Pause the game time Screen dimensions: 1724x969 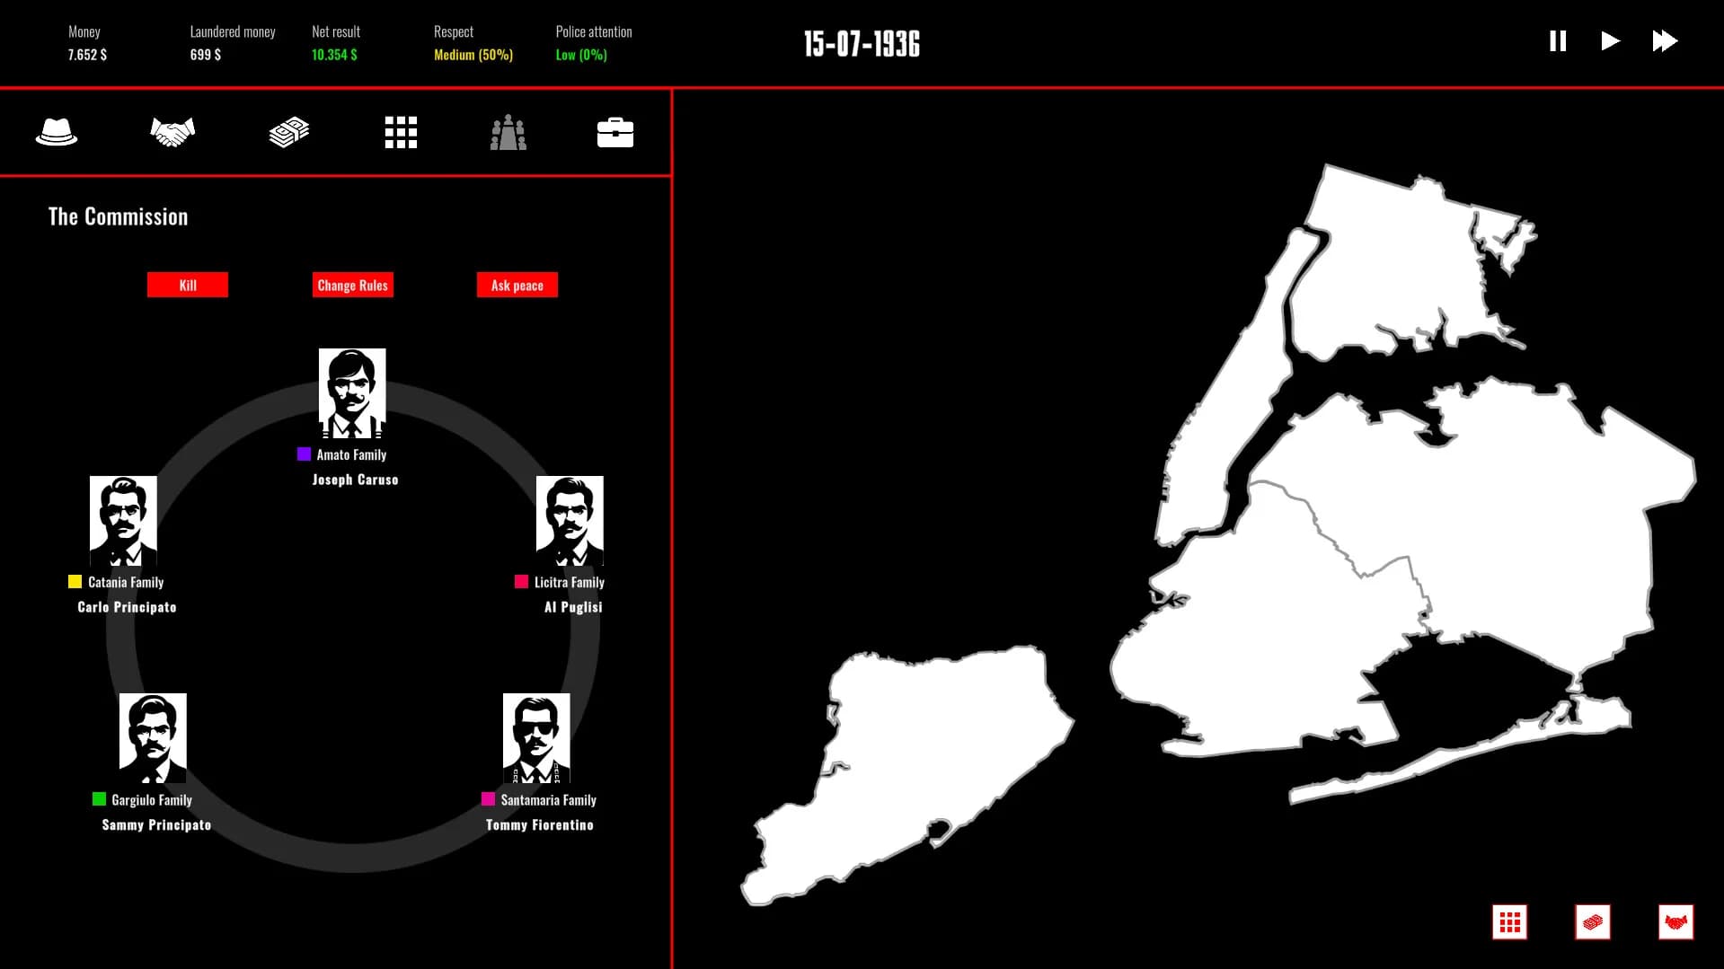tap(1558, 41)
